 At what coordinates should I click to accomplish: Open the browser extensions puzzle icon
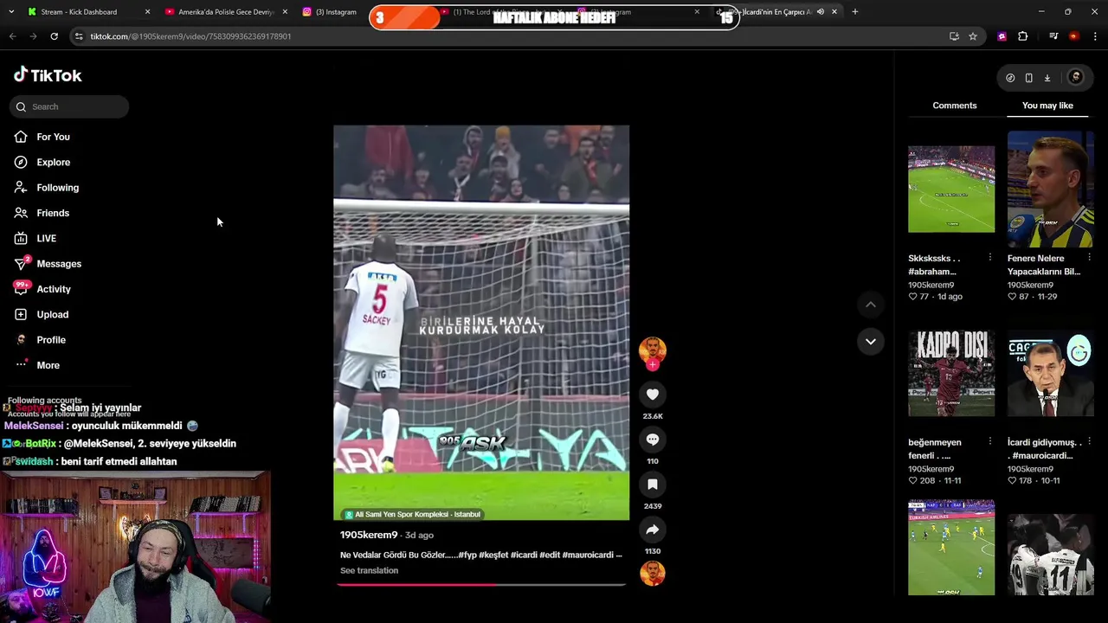pos(1023,36)
